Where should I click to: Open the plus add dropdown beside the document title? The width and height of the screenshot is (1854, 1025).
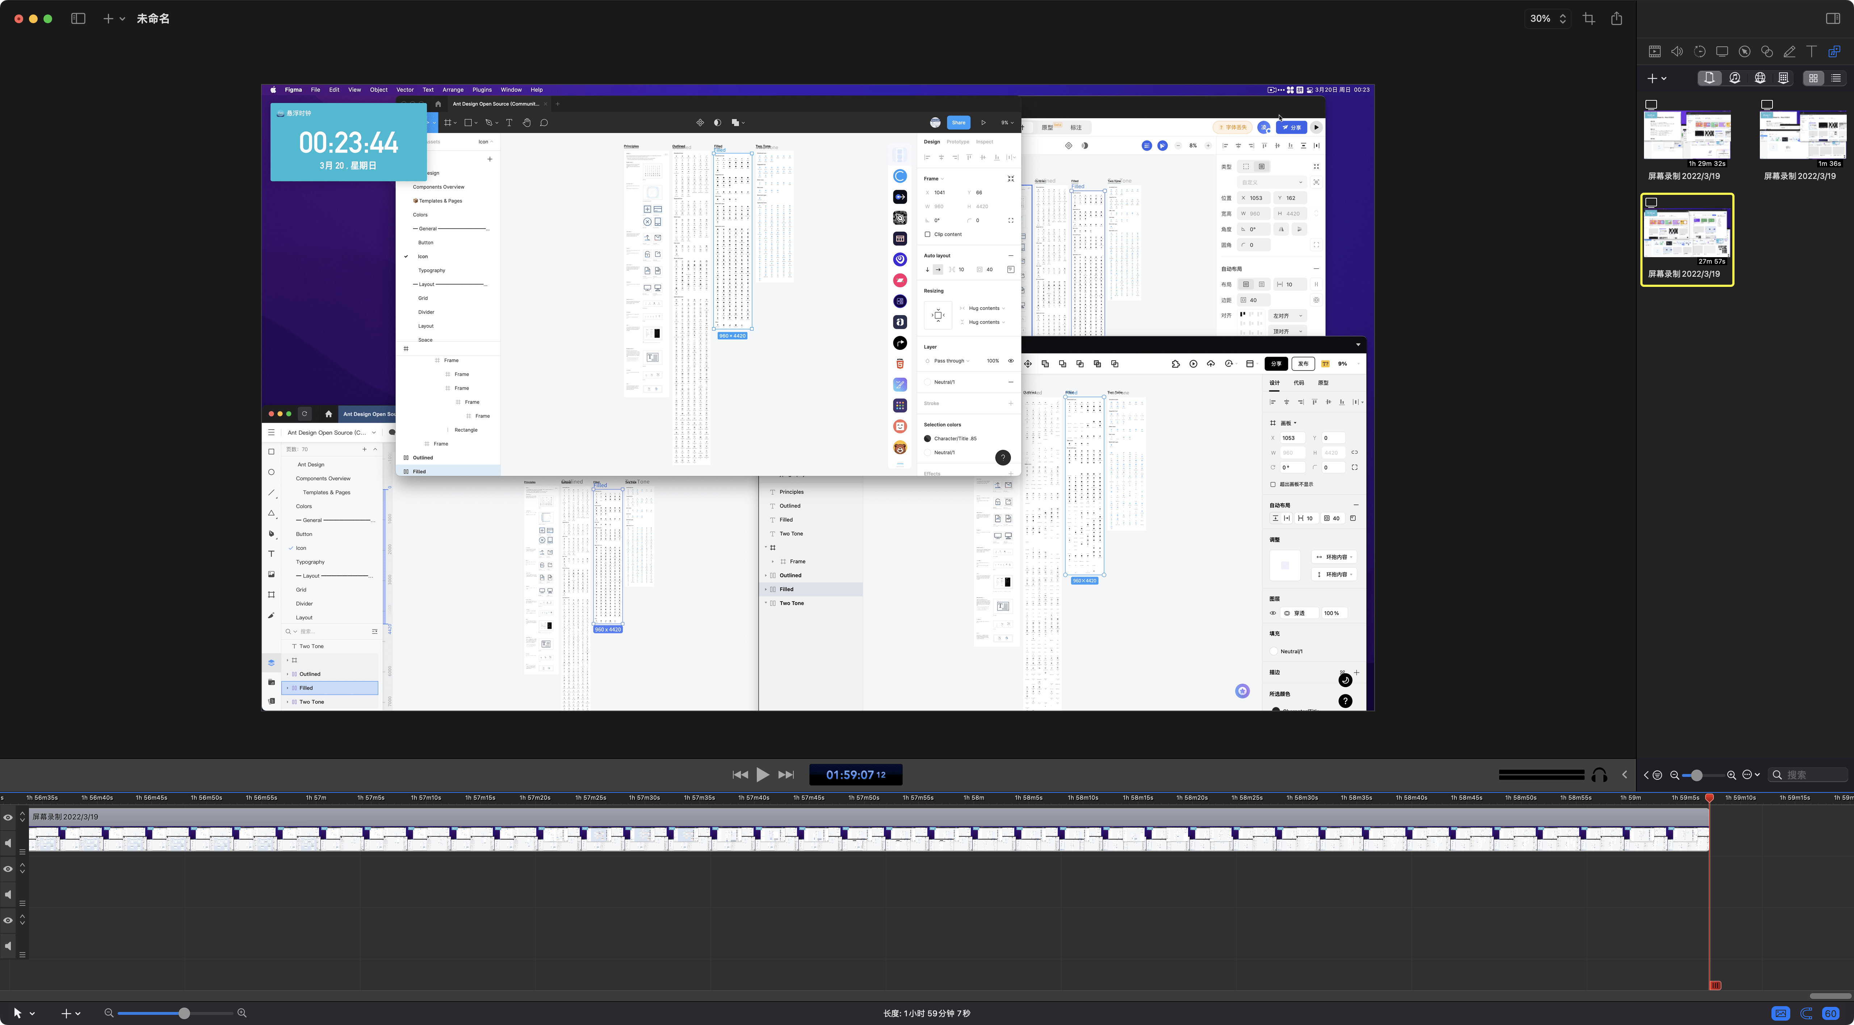click(114, 19)
